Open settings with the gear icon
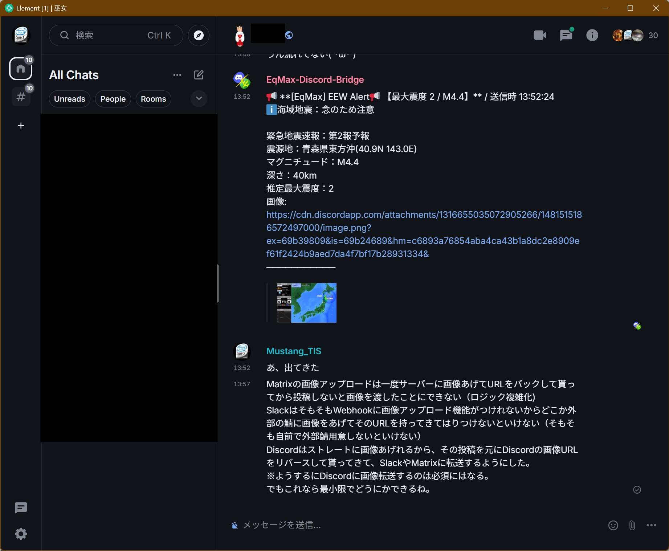The image size is (669, 551). pyautogui.click(x=21, y=534)
